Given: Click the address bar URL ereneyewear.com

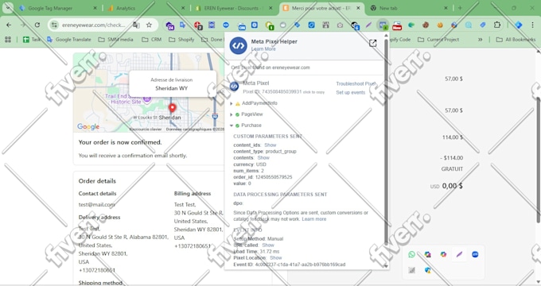Looking at the screenshot, I should (x=94, y=25).
